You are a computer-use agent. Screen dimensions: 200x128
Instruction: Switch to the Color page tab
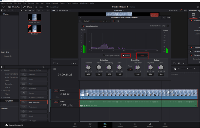pos(135,125)
